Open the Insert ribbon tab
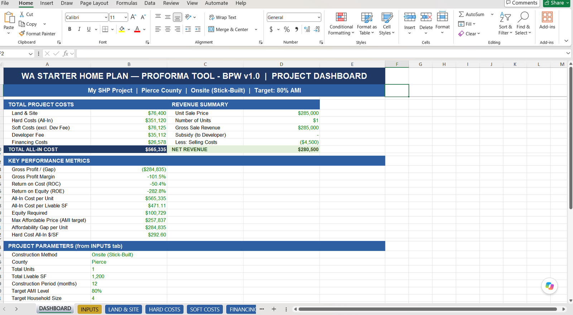The width and height of the screenshot is (573, 315). 47,3
